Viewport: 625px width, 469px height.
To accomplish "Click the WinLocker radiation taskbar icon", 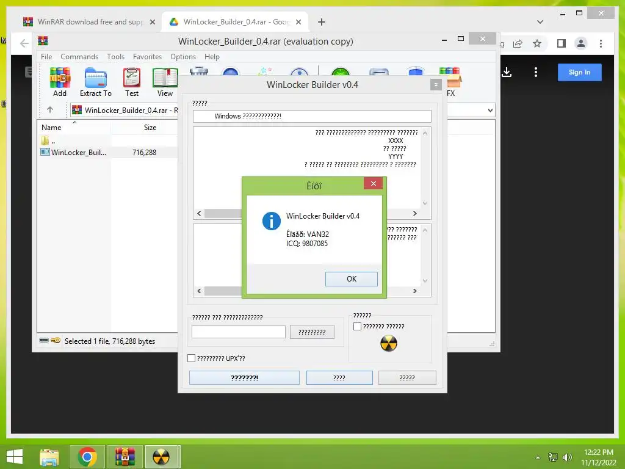I will tap(161, 457).
